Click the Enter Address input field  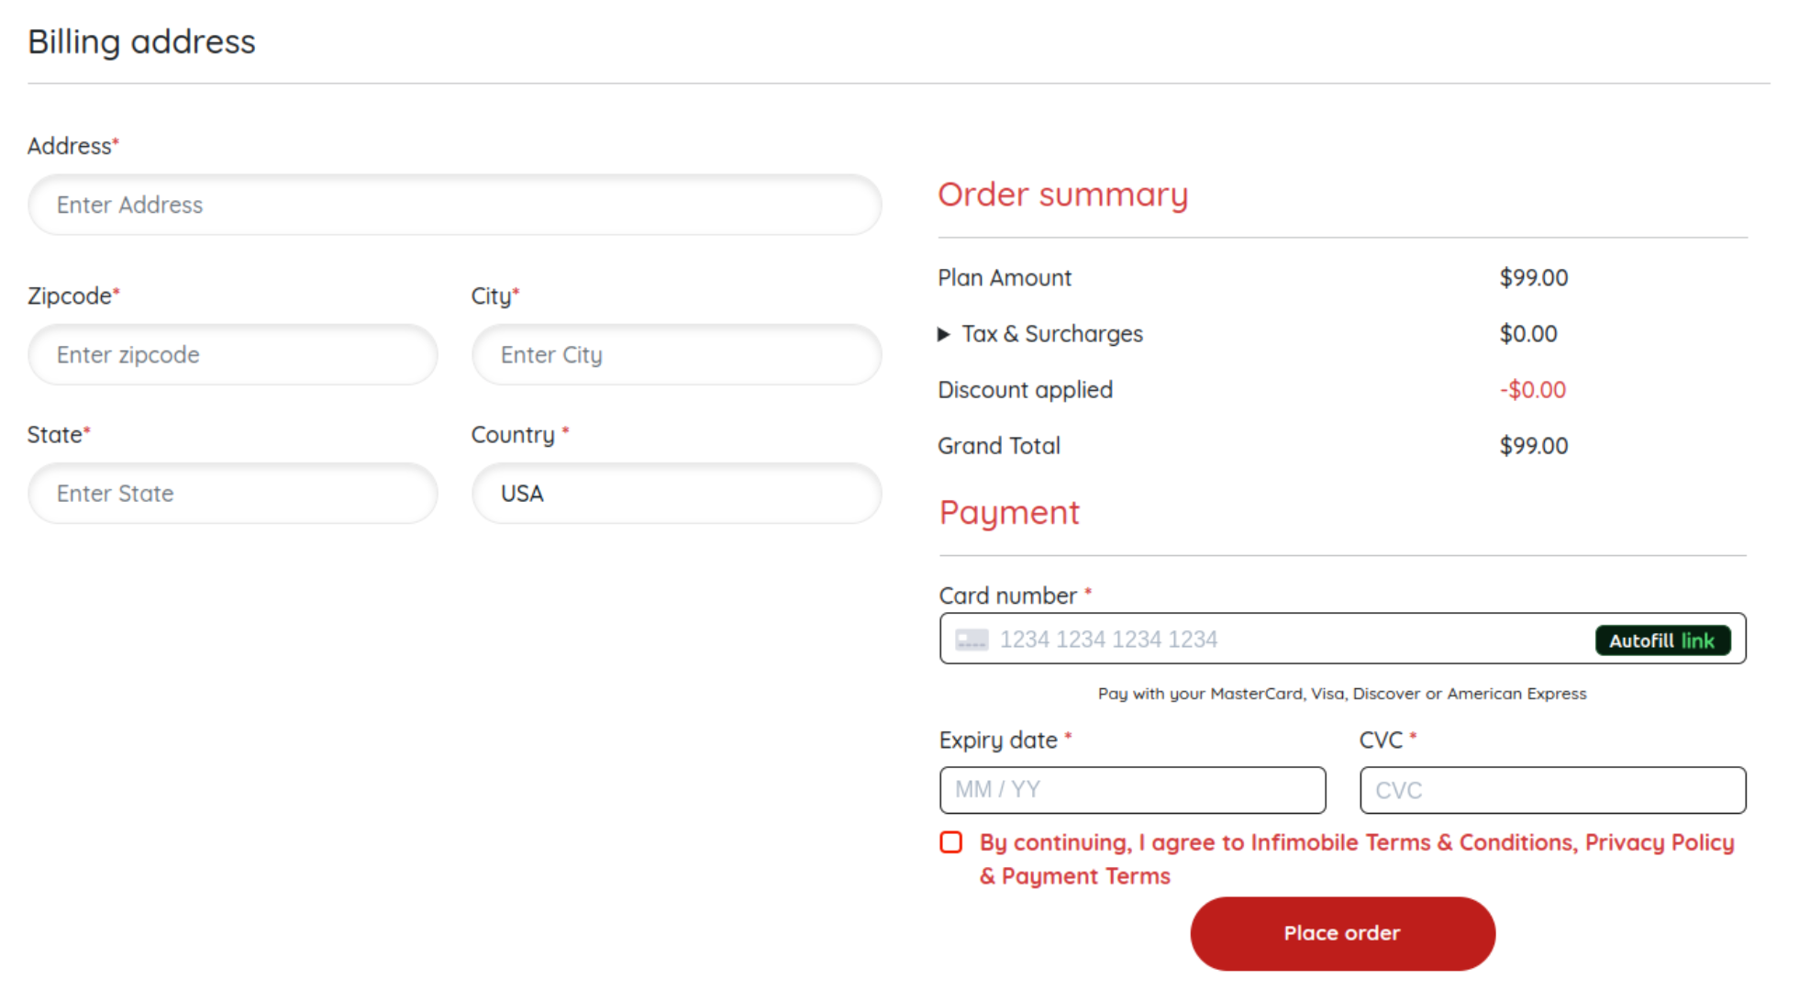coord(454,205)
